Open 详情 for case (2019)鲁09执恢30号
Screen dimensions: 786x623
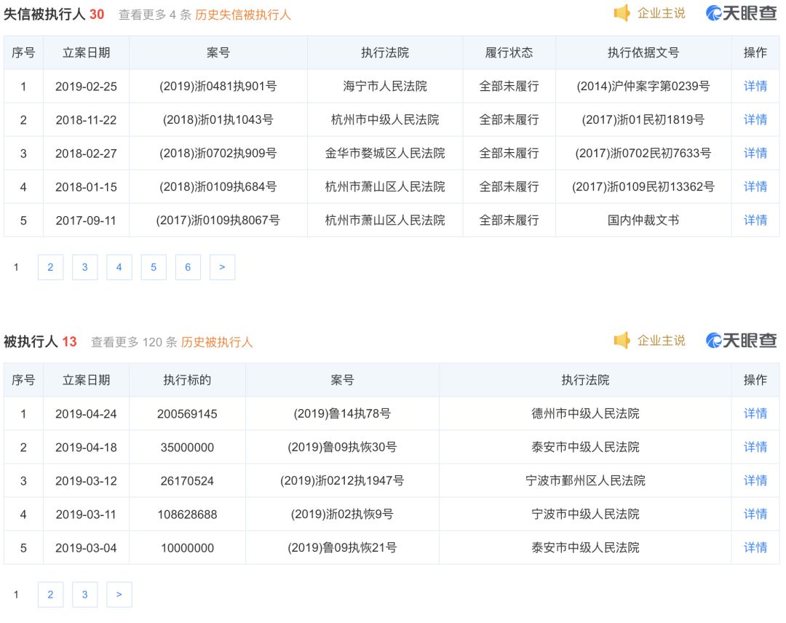point(755,447)
